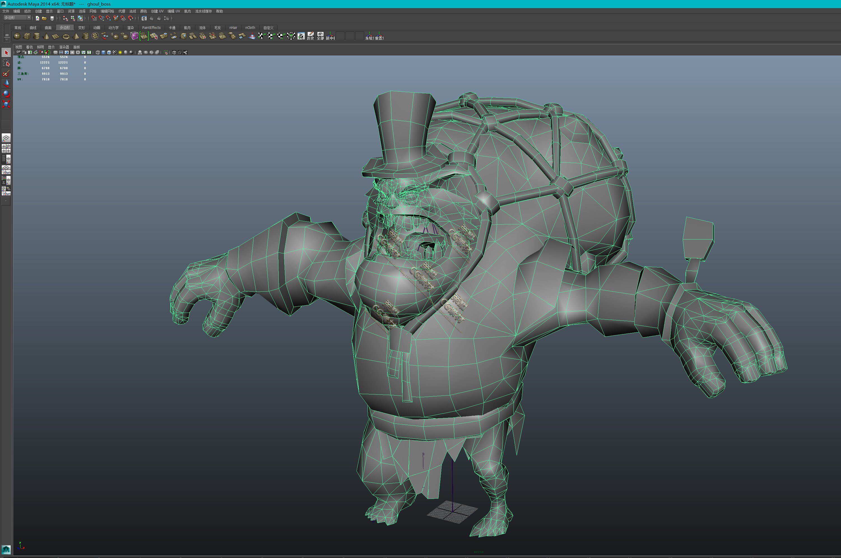Click the 居中 center pivot shelf button
Screen dimensions: 841x558
[330, 36]
